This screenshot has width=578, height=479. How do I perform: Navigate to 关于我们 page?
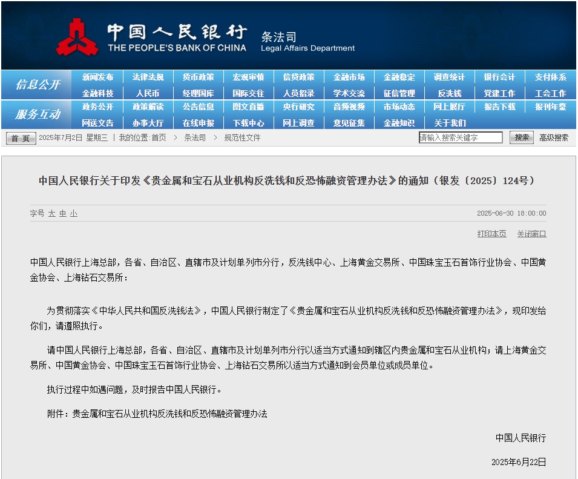point(449,122)
